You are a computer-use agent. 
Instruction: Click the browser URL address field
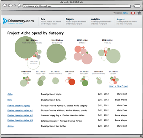(x=77, y=6)
